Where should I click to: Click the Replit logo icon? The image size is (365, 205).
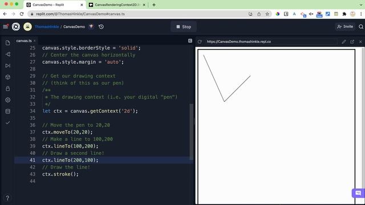click(16, 27)
